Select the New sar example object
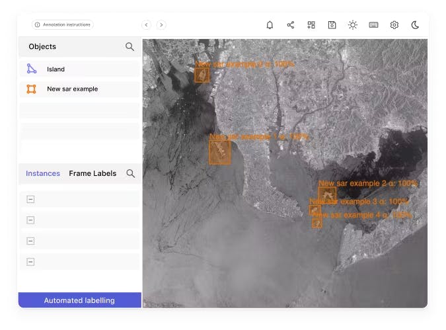Image resolution: width=446 pixels, height=330 pixels. (72, 89)
